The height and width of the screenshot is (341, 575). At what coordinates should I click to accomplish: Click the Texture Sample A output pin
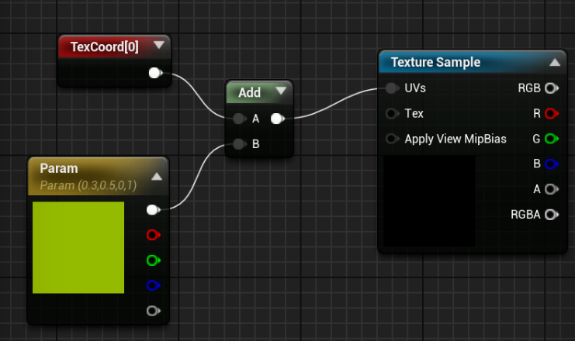click(x=552, y=189)
